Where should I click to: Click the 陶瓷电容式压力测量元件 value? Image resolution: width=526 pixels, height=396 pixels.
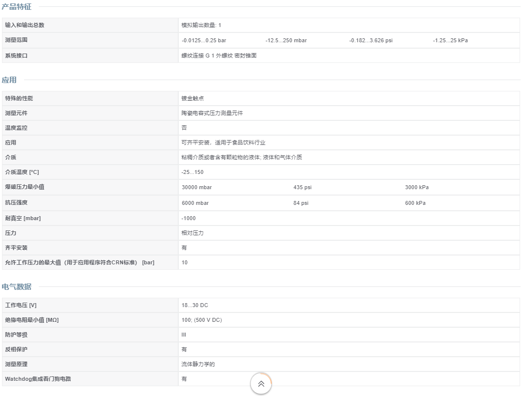pos(212,113)
